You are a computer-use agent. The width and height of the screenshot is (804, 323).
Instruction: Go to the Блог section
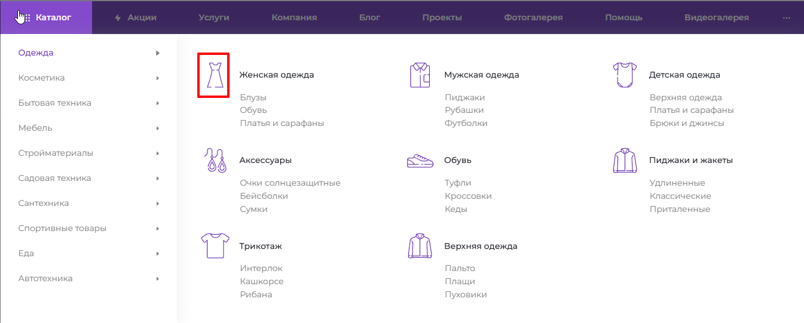coord(369,17)
